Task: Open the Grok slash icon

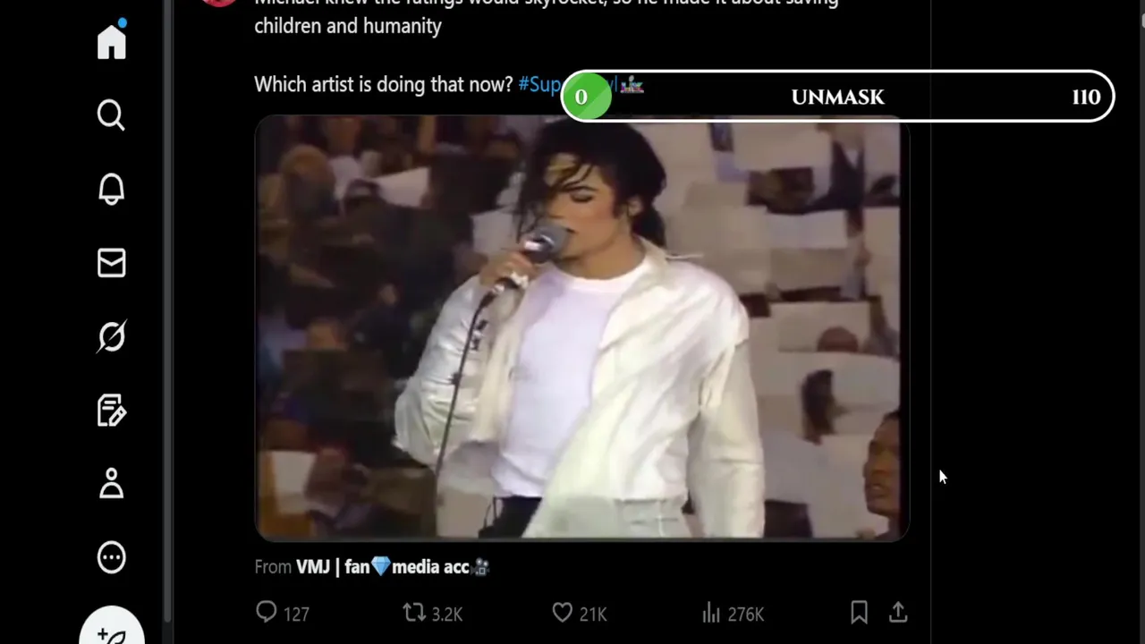Action: click(x=112, y=337)
